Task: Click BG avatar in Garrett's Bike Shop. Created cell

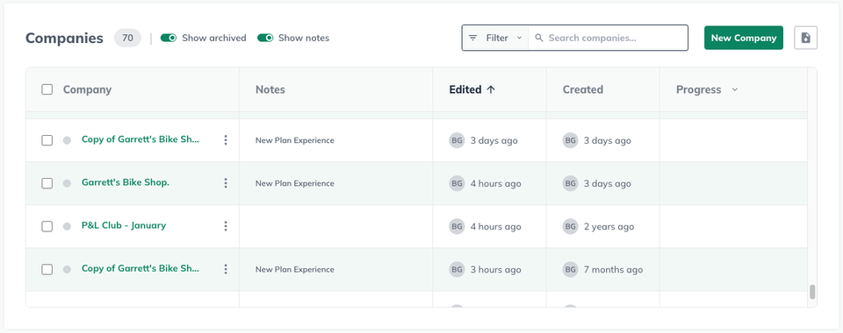Action: click(571, 183)
